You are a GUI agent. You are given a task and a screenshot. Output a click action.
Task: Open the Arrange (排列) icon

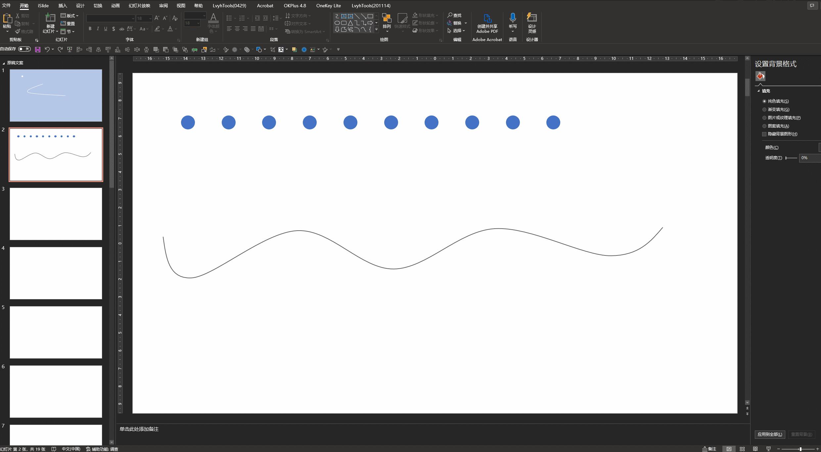pos(387,20)
